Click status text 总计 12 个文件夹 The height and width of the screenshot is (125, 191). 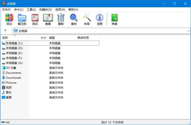coord(112,122)
